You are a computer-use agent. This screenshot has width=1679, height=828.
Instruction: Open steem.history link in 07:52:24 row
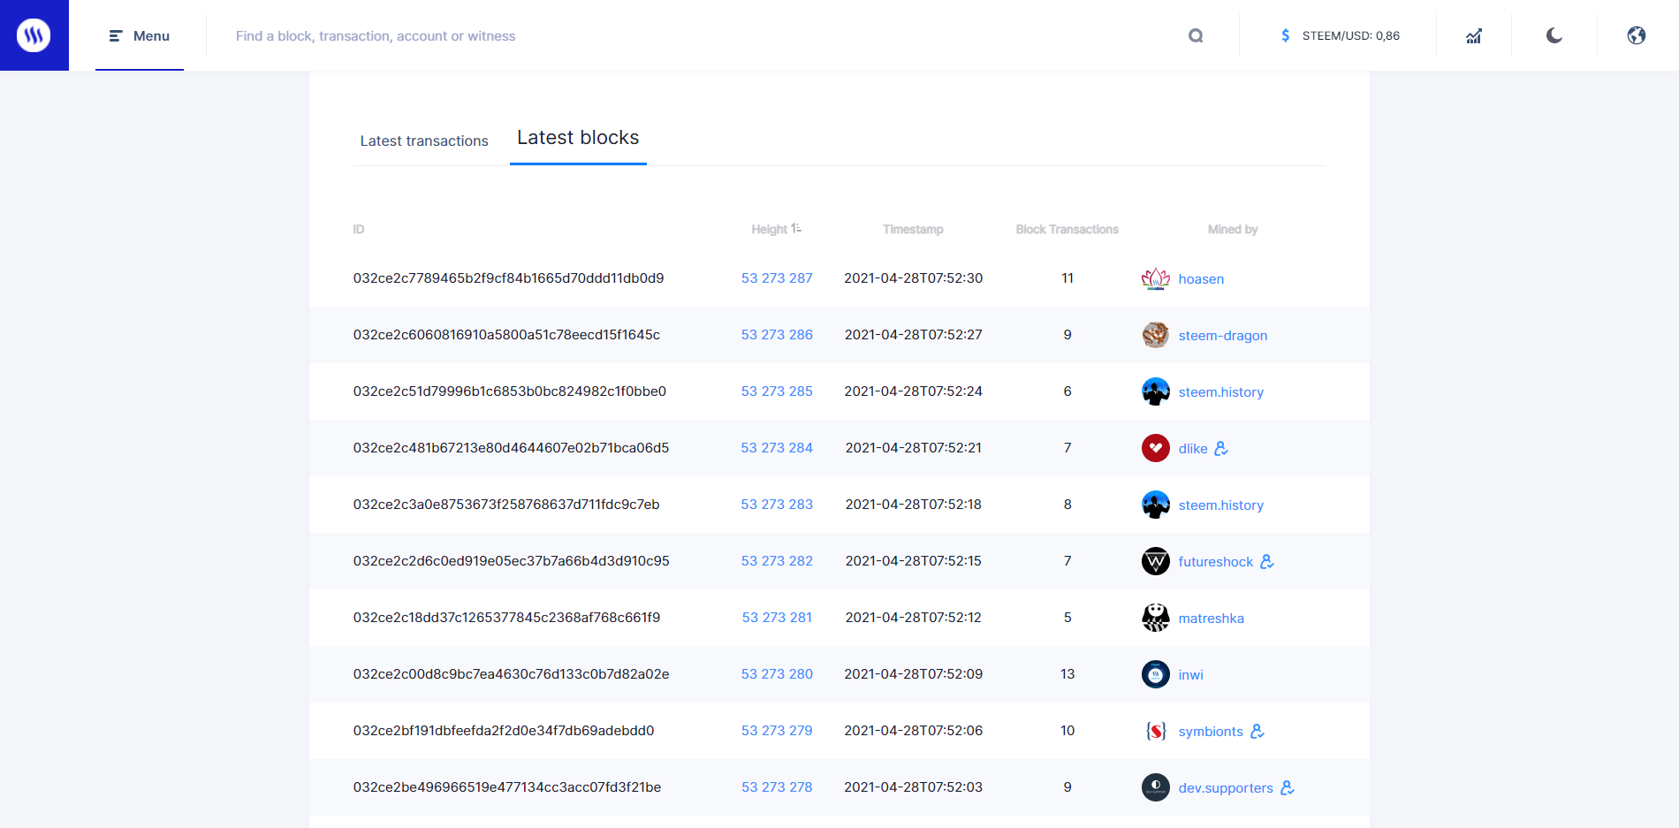(1221, 392)
